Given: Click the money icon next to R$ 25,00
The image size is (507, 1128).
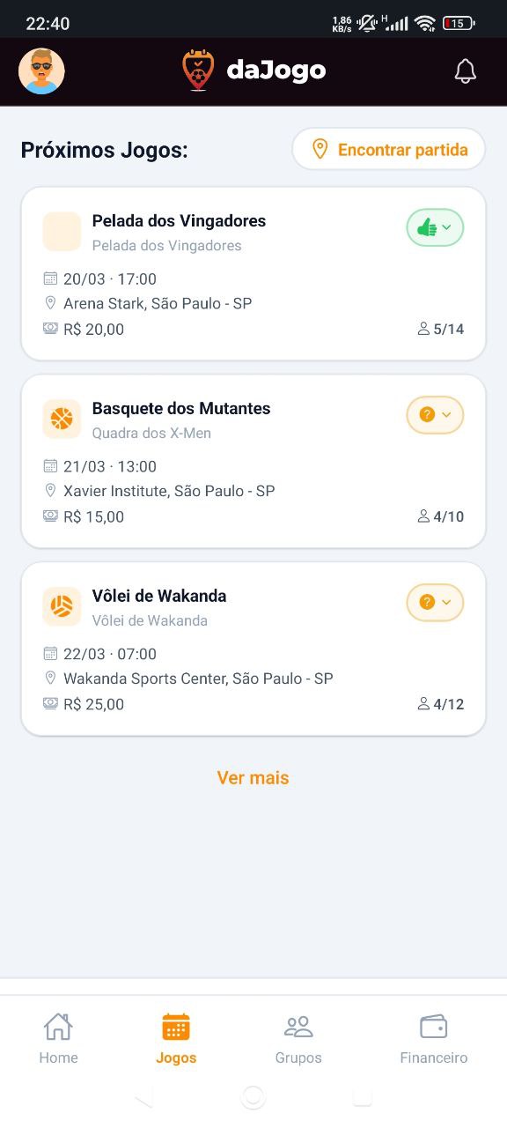Looking at the screenshot, I should tap(50, 703).
